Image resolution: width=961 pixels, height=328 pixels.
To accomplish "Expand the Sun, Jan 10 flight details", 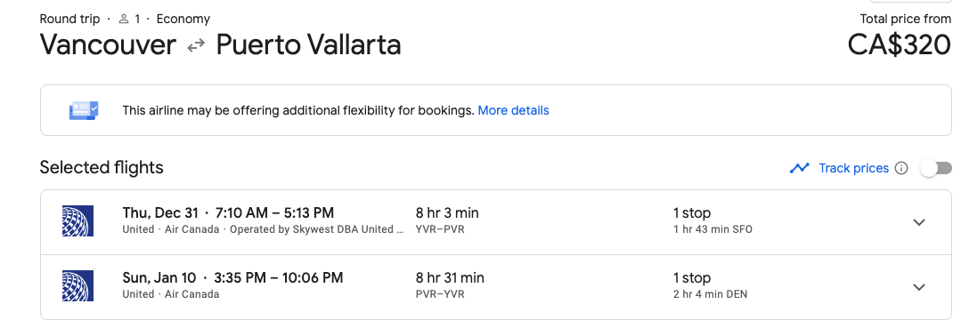I will 919,287.
